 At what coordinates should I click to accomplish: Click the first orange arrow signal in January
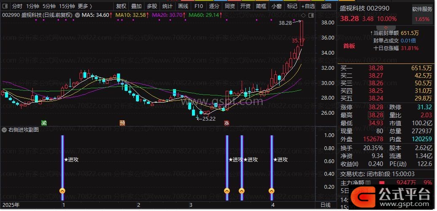(x=62, y=191)
